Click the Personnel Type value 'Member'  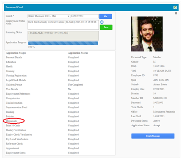click(157, 57)
